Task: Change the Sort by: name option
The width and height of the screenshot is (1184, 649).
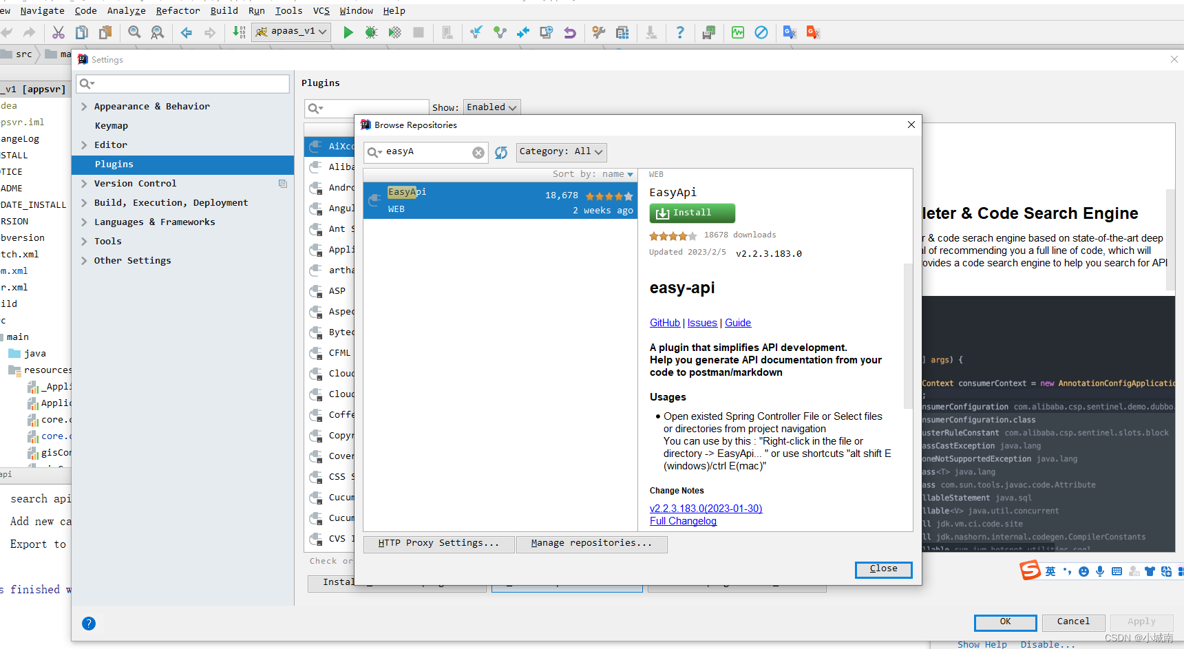Action: click(593, 174)
